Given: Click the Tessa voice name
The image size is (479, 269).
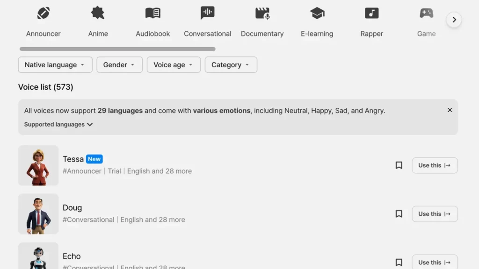Looking at the screenshot, I should point(73,159).
